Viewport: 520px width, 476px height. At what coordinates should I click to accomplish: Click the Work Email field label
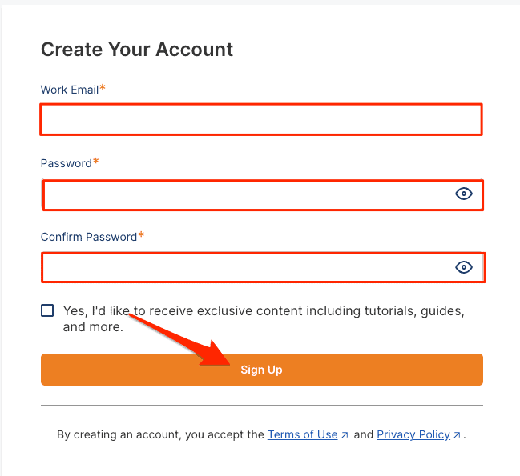click(69, 90)
